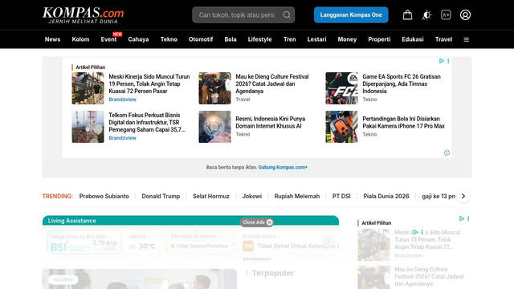Click the info circle icon in top ad

tap(447, 153)
